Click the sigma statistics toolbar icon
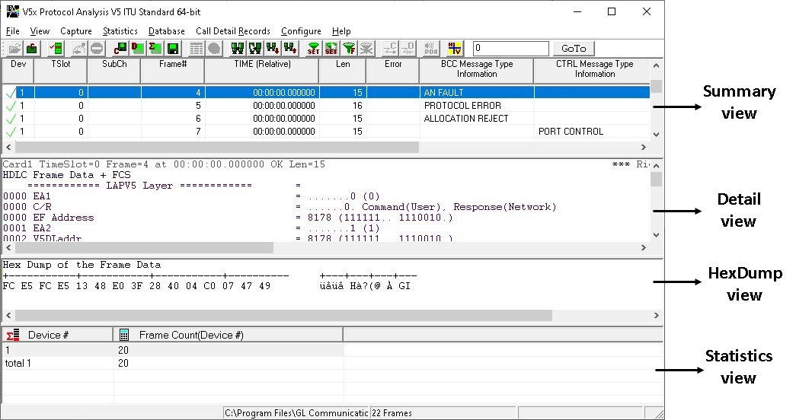The image size is (796, 420). coord(155,49)
